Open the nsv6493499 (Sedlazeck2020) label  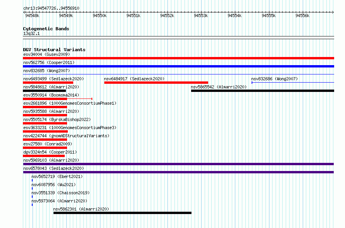(53, 79)
